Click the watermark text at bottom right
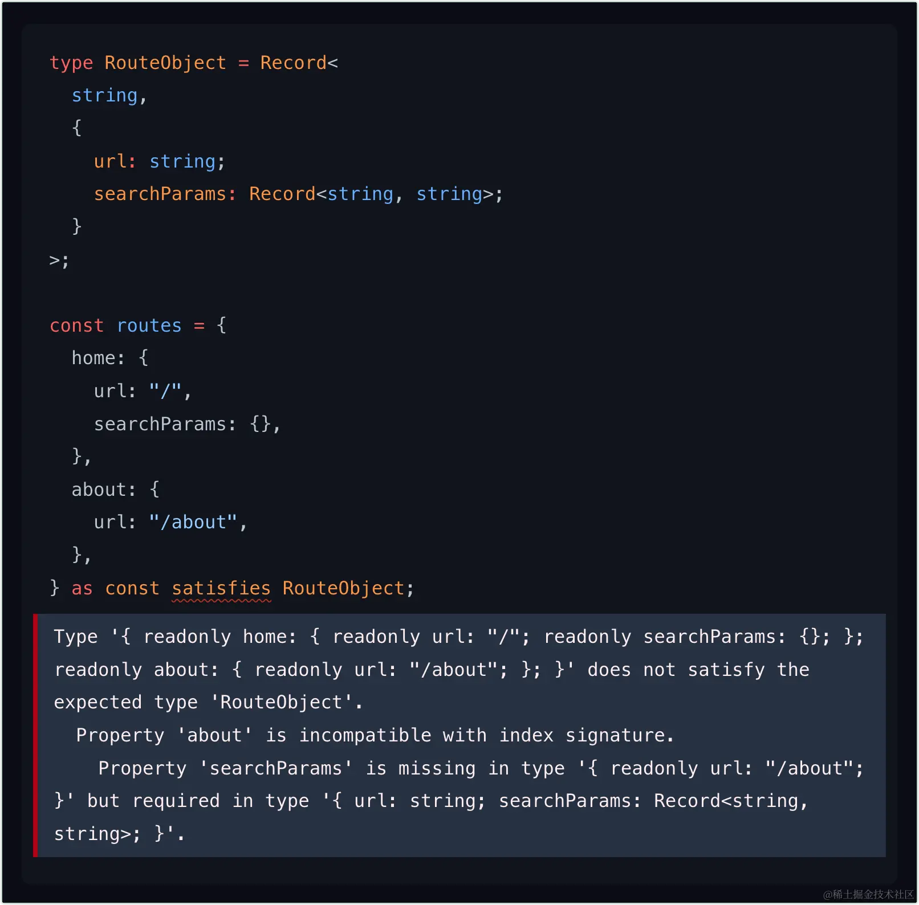Image resolution: width=919 pixels, height=905 pixels. point(868,894)
